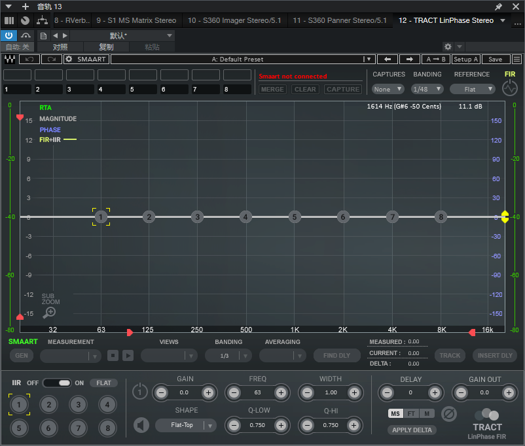The height and width of the screenshot is (446, 525).
Task: Click the FLAT button
Action: (x=103, y=383)
